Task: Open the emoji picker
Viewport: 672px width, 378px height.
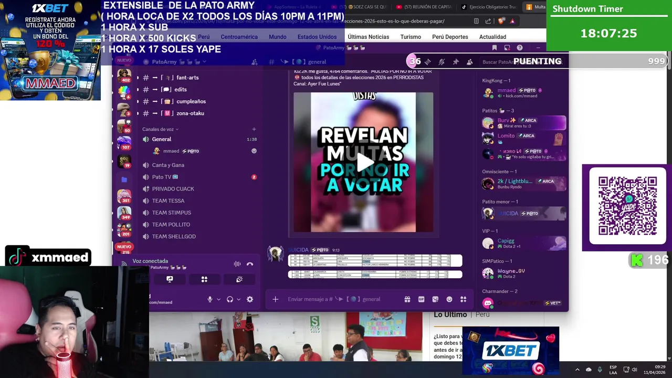Action: 449,299
